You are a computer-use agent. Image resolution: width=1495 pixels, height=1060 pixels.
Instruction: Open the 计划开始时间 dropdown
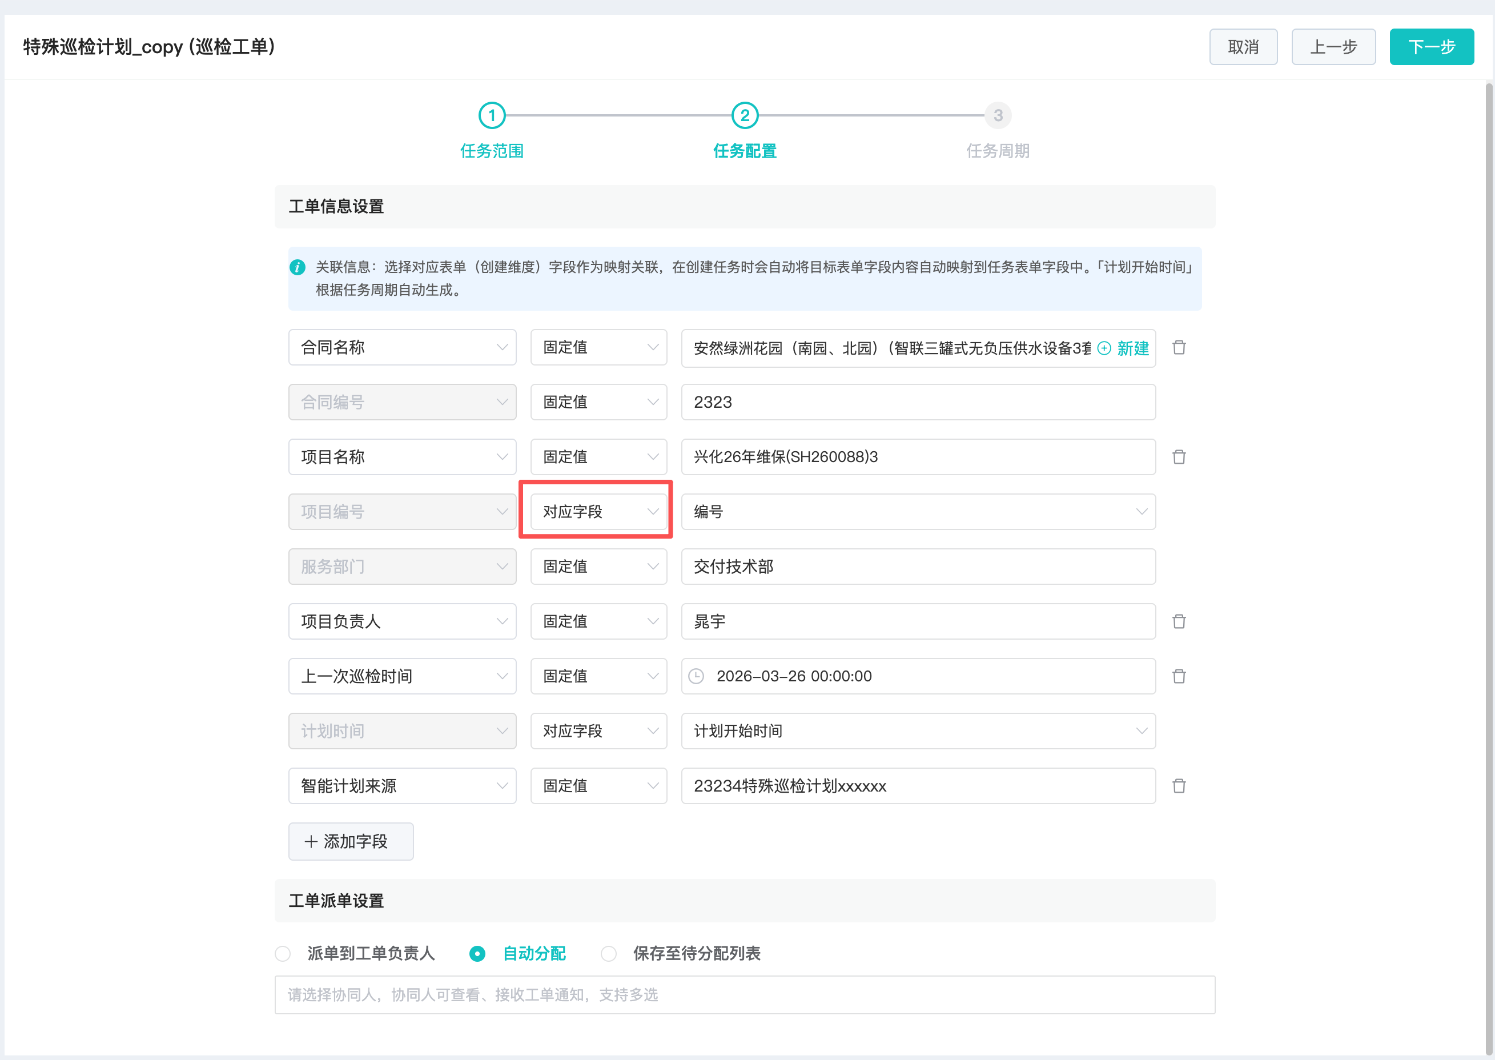coord(918,731)
